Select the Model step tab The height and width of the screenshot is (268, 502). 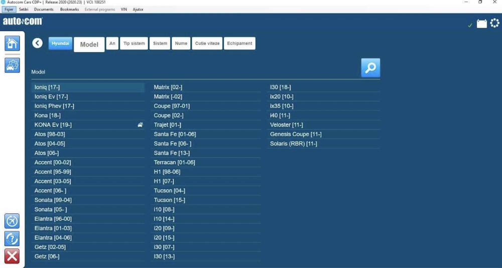[x=89, y=45]
